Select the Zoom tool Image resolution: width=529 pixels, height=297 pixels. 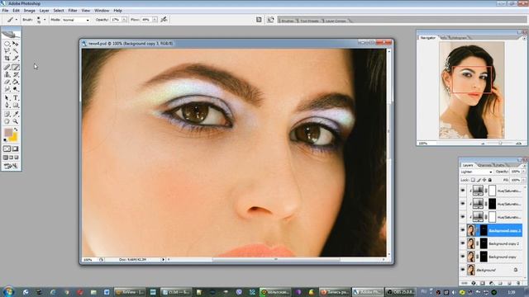pos(16,121)
